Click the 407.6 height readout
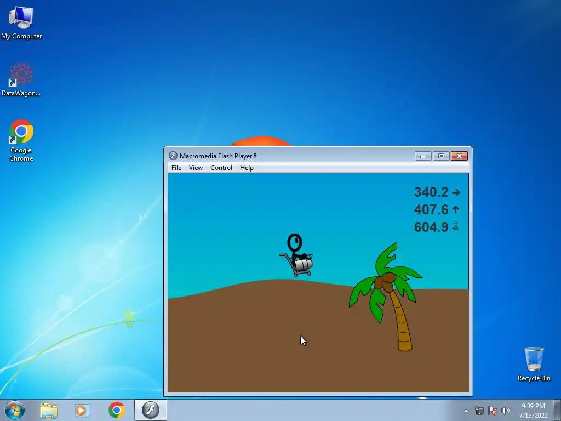Viewport: 561px width, 421px height. (431, 209)
